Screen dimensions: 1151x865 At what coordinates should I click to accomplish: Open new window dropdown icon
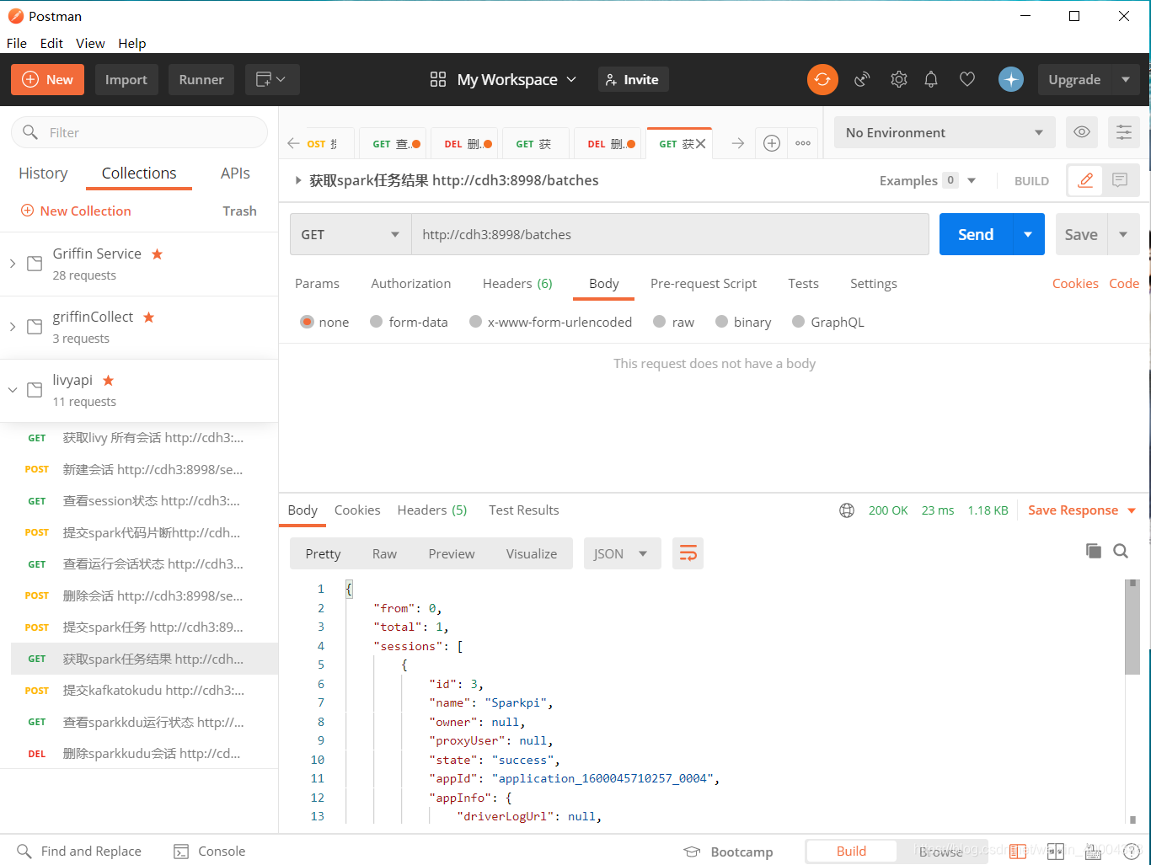coord(272,79)
